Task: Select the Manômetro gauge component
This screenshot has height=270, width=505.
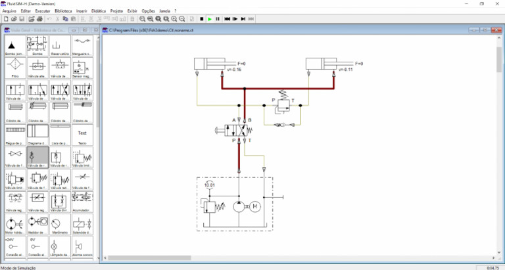Action: tap(59, 223)
